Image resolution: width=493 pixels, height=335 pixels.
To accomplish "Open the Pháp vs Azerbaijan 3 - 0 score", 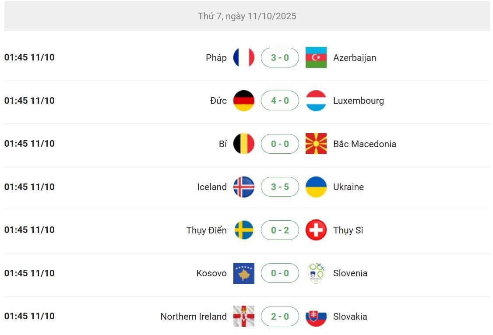I will (280, 57).
